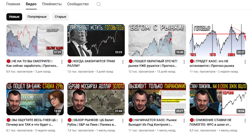Image resolution: width=252 pixels, height=138 pixels.
Task: Open options menu for 'ГРЯДЕТ ХАОС' video
Action: click(x=245, y=62)
